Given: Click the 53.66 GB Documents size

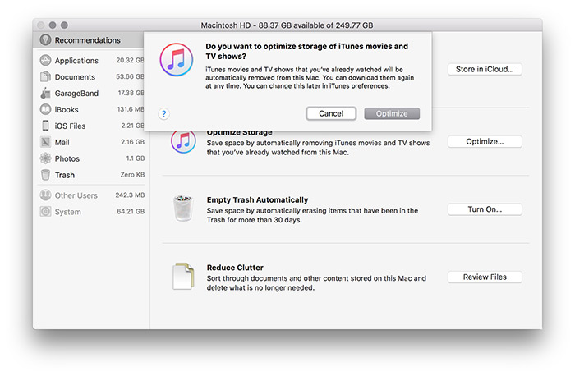Looking at the screenshot, I should click(130, 76).
